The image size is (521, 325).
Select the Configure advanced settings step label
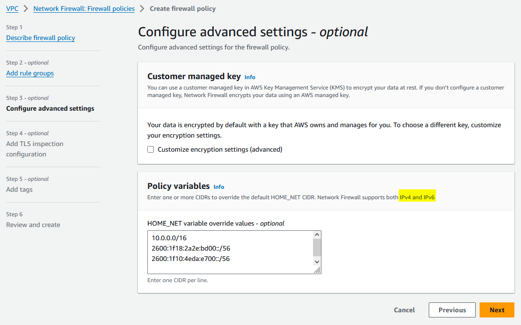[50, 108]
